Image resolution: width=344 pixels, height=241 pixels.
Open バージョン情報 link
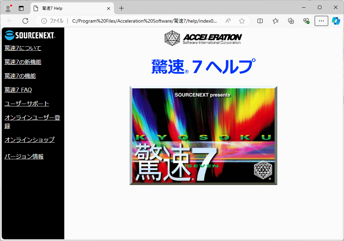click(24, 156)
